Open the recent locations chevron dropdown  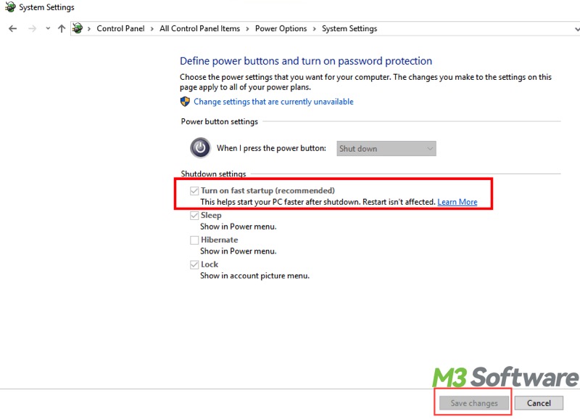(48, 28)
